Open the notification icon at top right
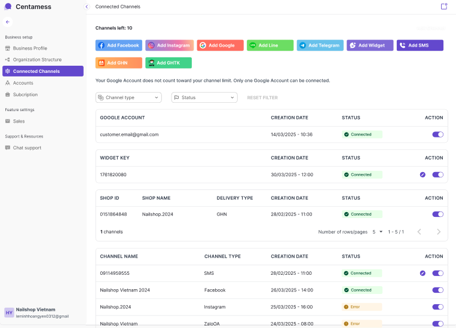This screenshot has width=456, height=328. click(443, 7)
